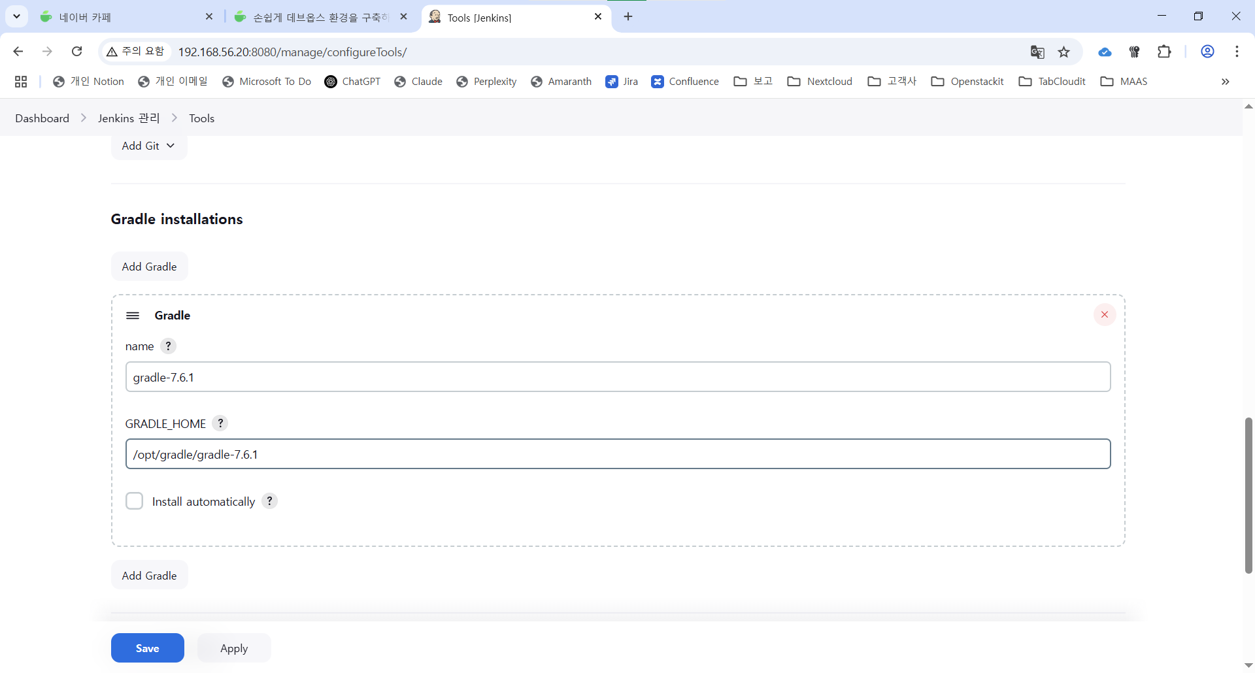
Task: Open the Chrome profile avatar icon
Action: [1207, 52]
